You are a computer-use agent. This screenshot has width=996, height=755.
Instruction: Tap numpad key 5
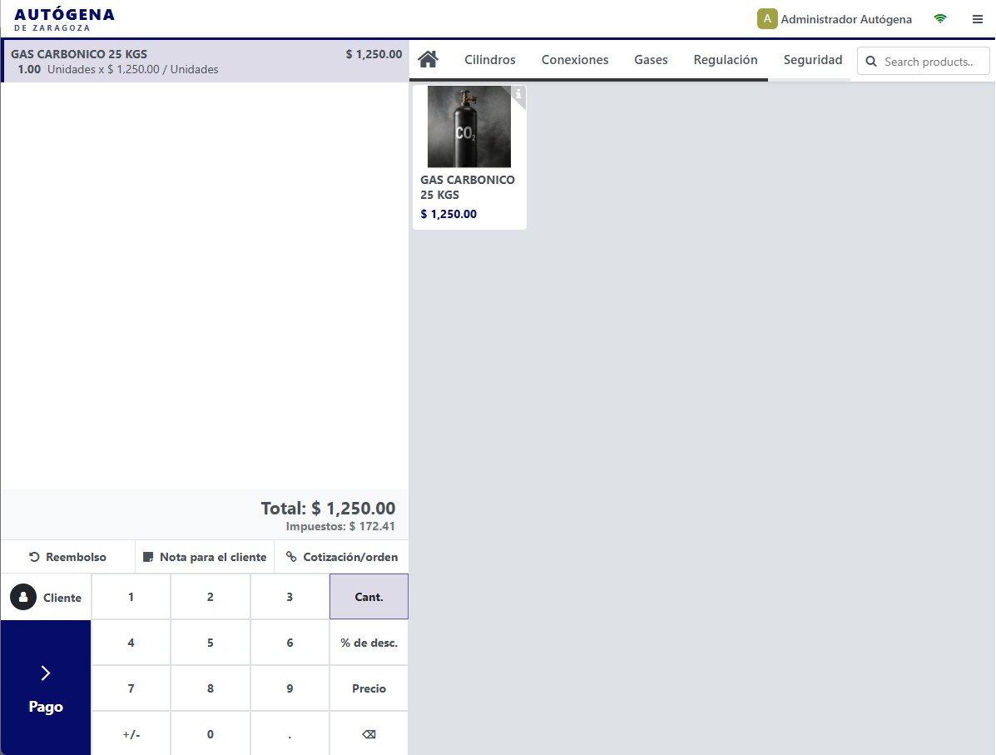pos(211,643)
